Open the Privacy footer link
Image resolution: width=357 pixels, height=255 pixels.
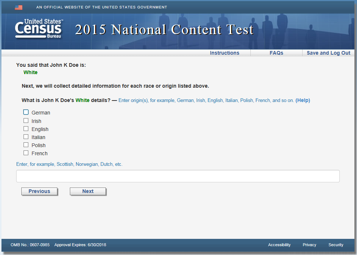click(310, 245)
